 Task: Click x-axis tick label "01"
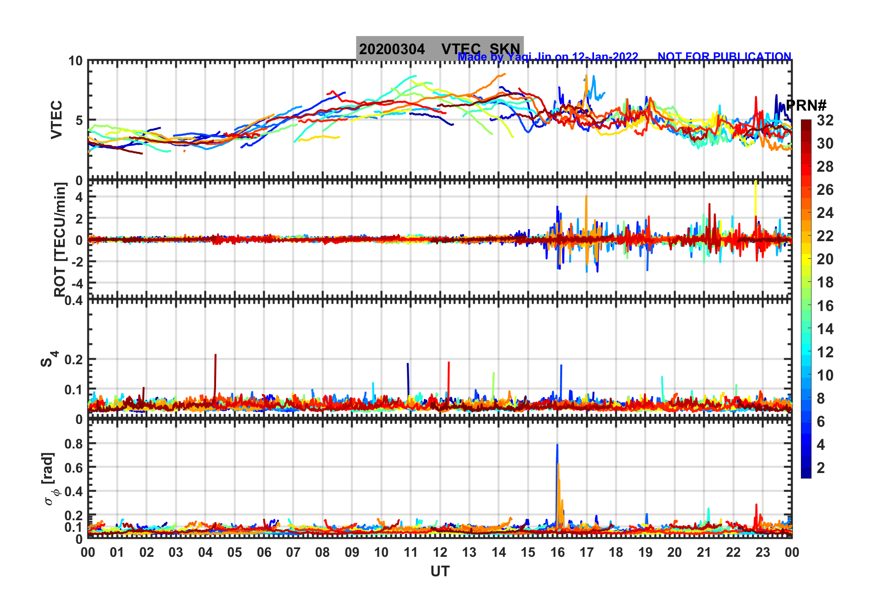(117, 552)
